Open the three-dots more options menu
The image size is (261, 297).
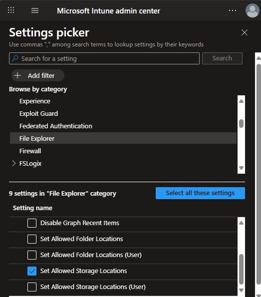(x=233, y=10)
